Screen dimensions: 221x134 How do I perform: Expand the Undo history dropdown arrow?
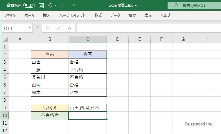pyautogui.click(x=55, y=5)
